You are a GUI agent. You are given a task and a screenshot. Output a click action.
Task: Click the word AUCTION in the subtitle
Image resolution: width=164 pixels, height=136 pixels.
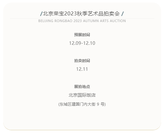point(118,21)
